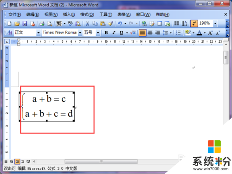
Task: Click the horizontal scrollbar thumb
Action: [101, 161]
